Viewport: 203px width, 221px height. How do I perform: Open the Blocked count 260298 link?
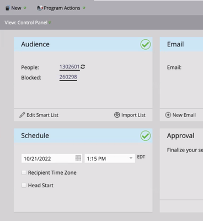click(x=68, y=77)
